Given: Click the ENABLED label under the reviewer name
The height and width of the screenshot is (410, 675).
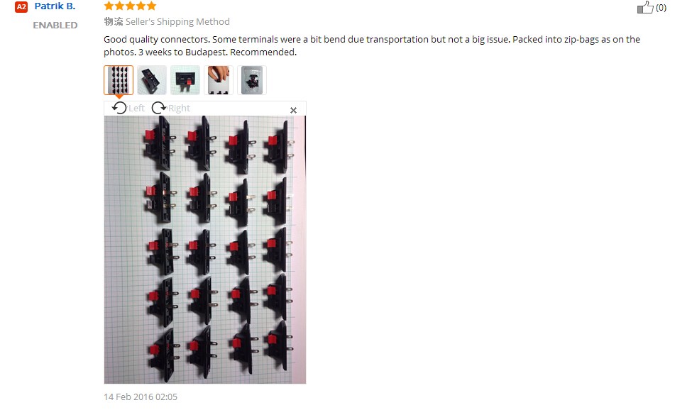Looking at the screenshot, I should pos(55,25).
